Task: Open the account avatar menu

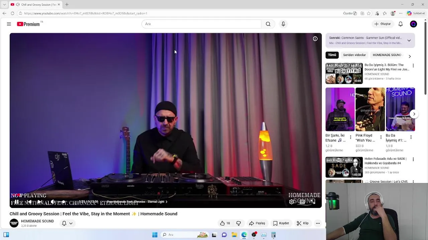Action: click(414, 24)
